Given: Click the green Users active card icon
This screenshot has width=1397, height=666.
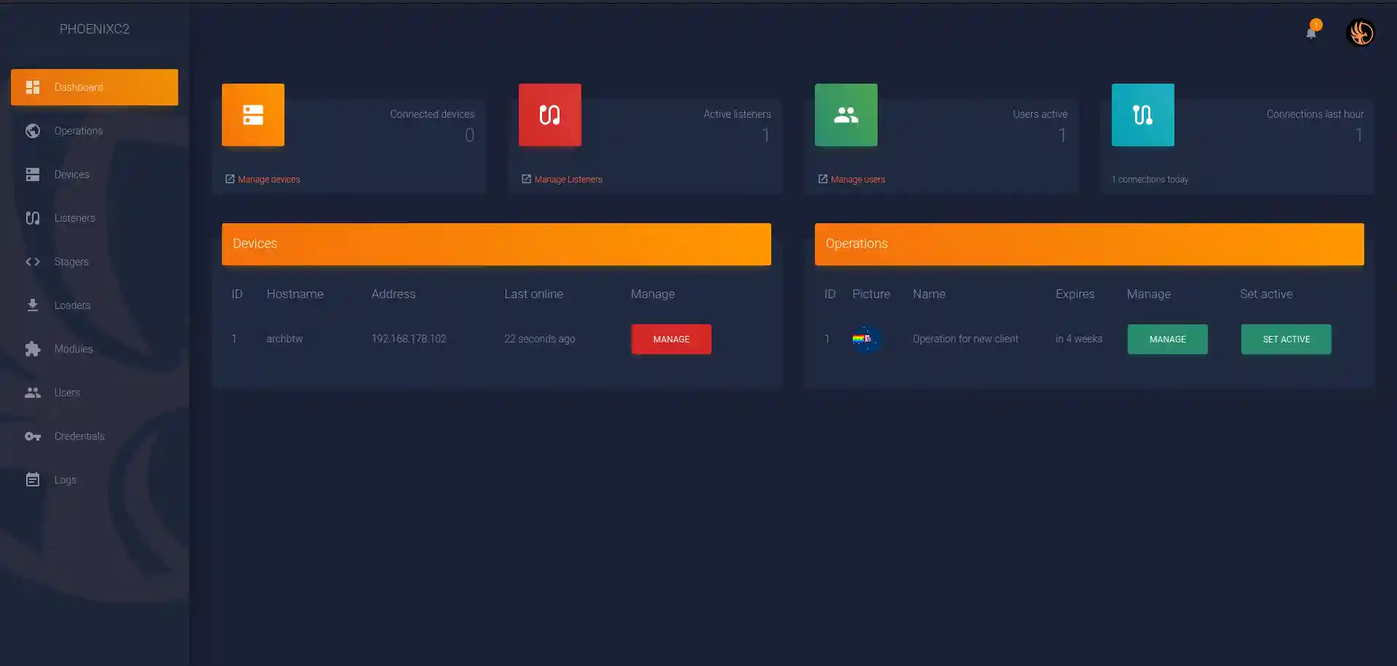Looking at the screenshot, I should tap(846, 115).
